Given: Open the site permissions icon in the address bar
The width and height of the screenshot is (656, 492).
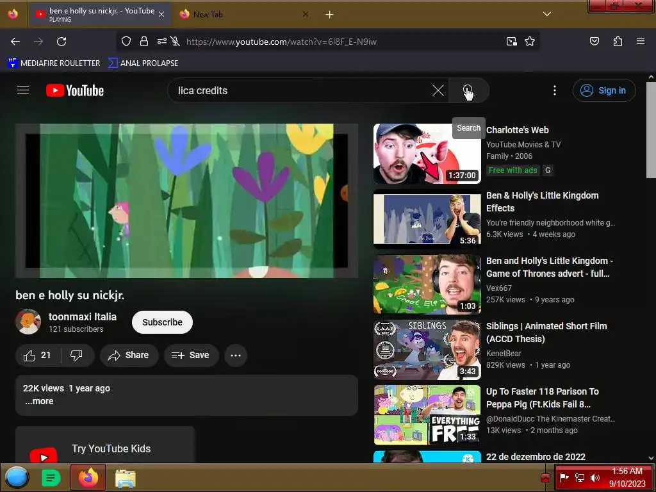Looking at the screenshot, I should (162, 41).
